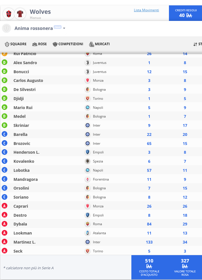Select the Brozovic player row
202x280 pixels.
pyautogui.click(x=101, y=144)
